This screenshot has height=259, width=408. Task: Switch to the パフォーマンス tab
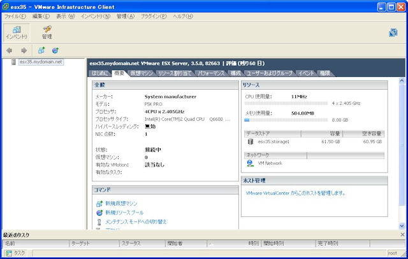point(211,73)
